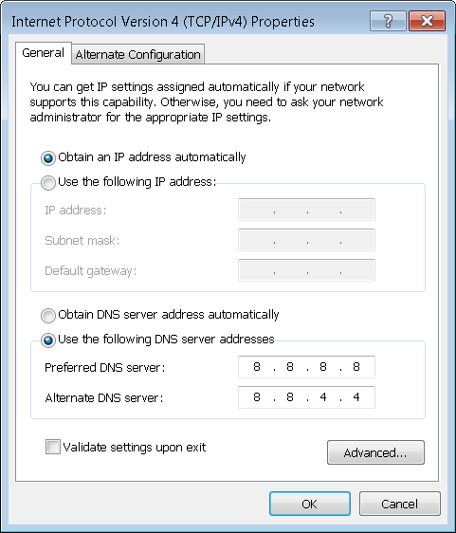The image size is (456, 533).
Task: Open the Advanced settings dialog
Action: [375, 452]
